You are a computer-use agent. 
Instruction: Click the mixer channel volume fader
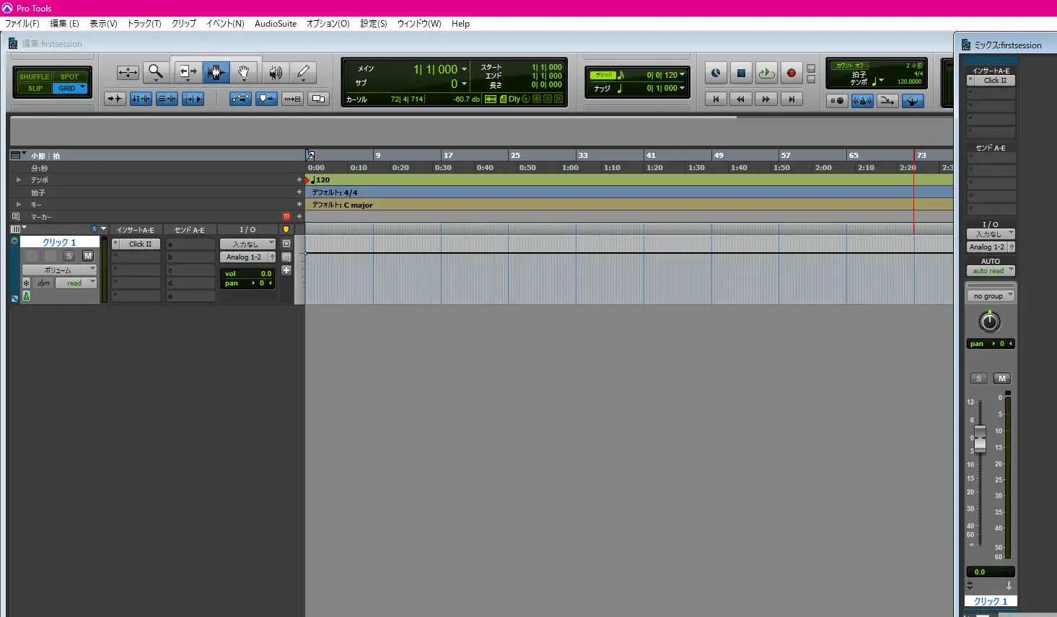click(x=980, y=438)
